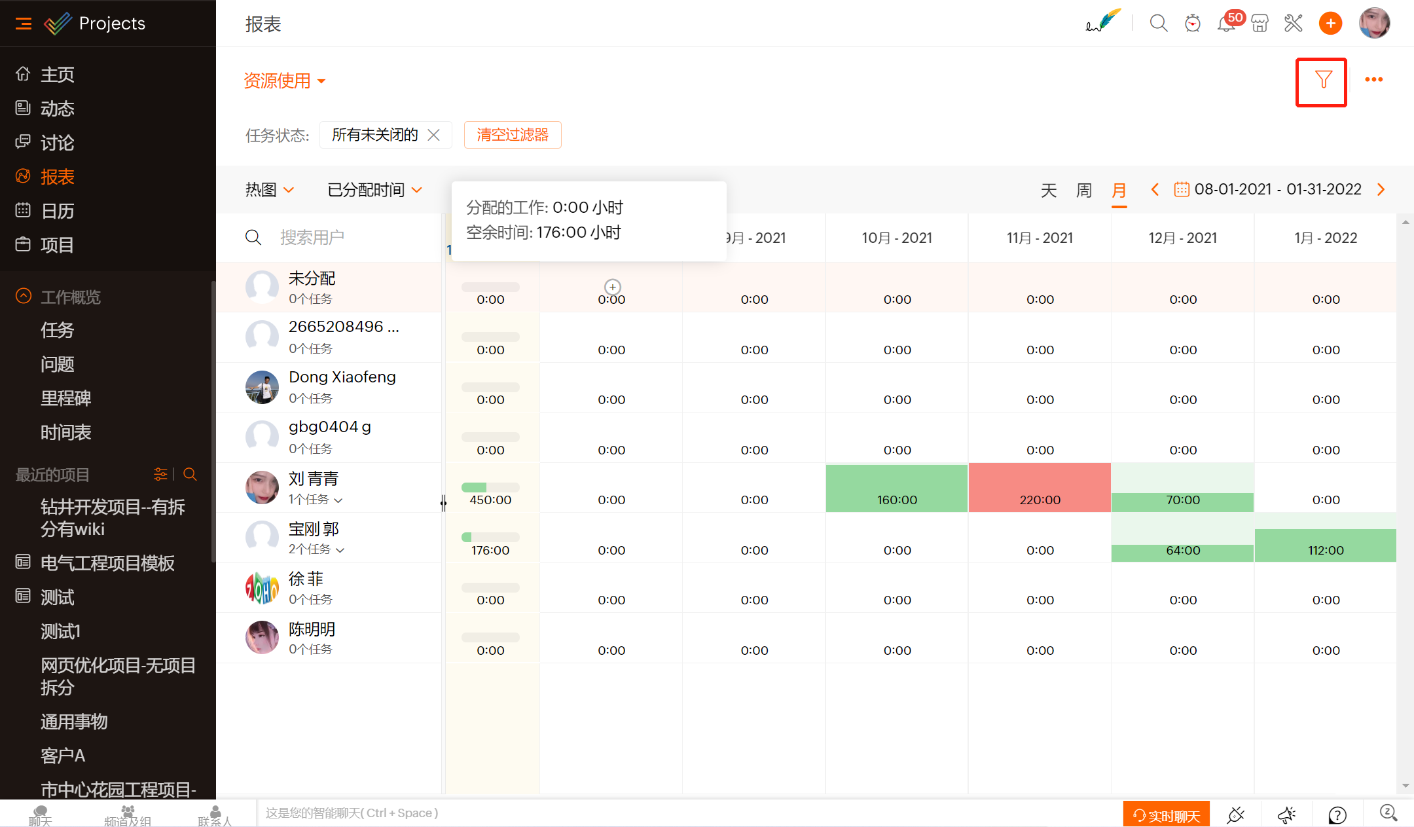Screen dimensions: 1414x827
Task: Click the orange plus create button
Action: click(x=1330, y=24)
